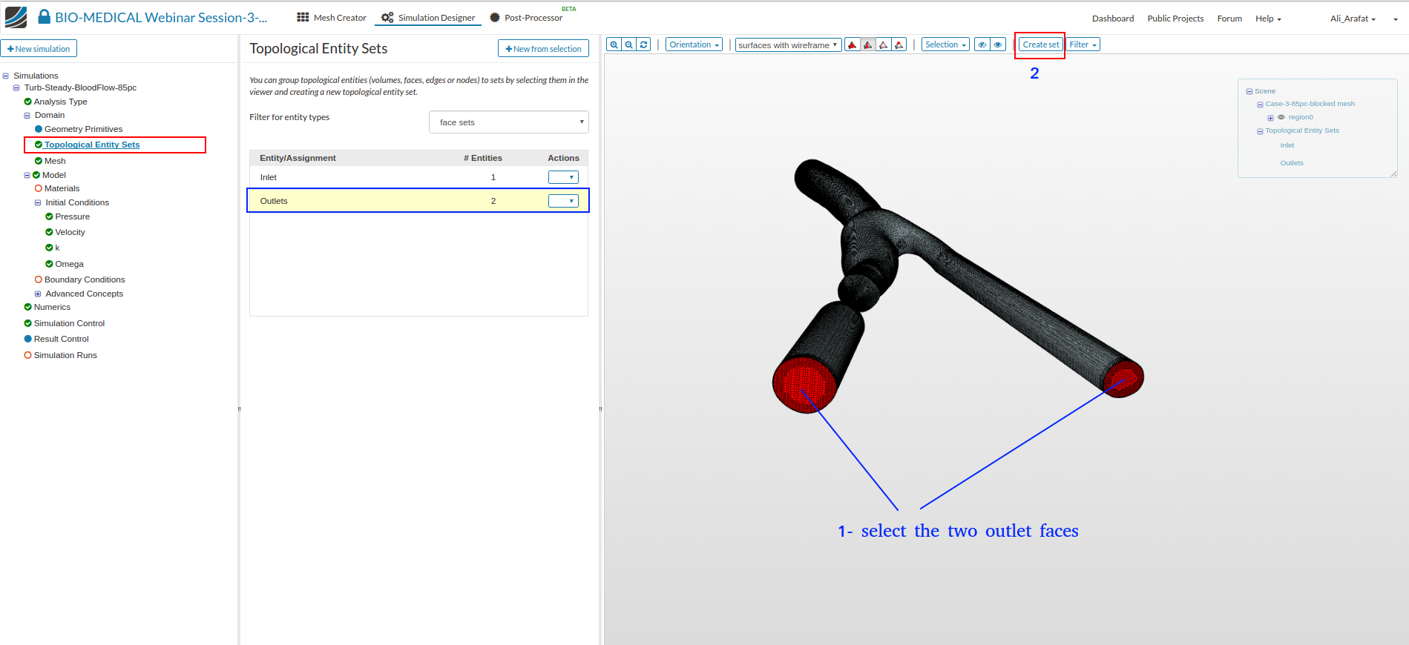The width and height of the screenshot is (1409, 645).
Task: Choose the face pick mode icon
Action: (x=868, y=44)
